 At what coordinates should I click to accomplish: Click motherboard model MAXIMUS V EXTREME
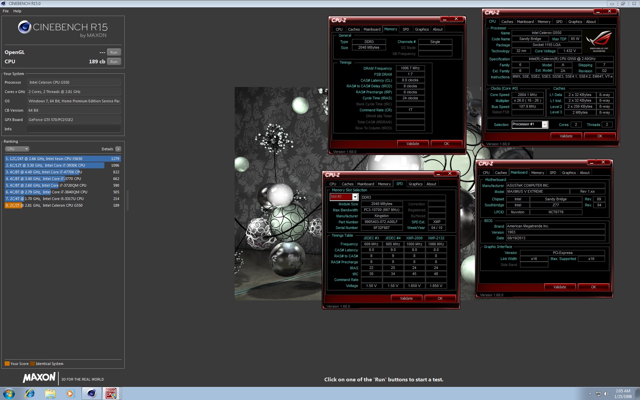click(538, 191)
